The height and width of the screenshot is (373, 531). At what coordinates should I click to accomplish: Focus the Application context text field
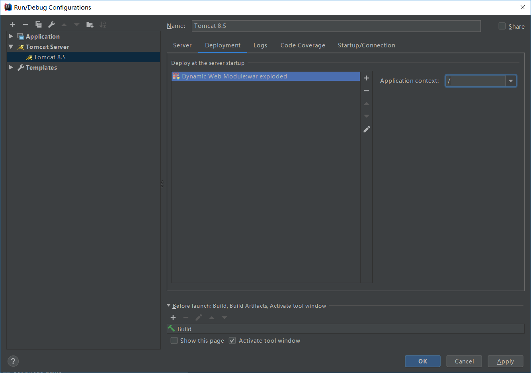(475, 81)
